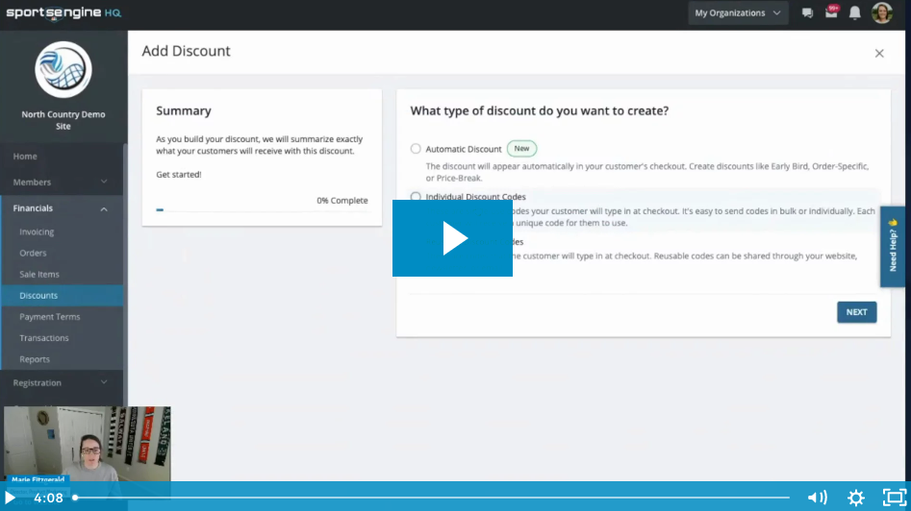Click the chat messages icon in header
The width and height of the screenshot is (911, 511).
(x=807, y=13)
